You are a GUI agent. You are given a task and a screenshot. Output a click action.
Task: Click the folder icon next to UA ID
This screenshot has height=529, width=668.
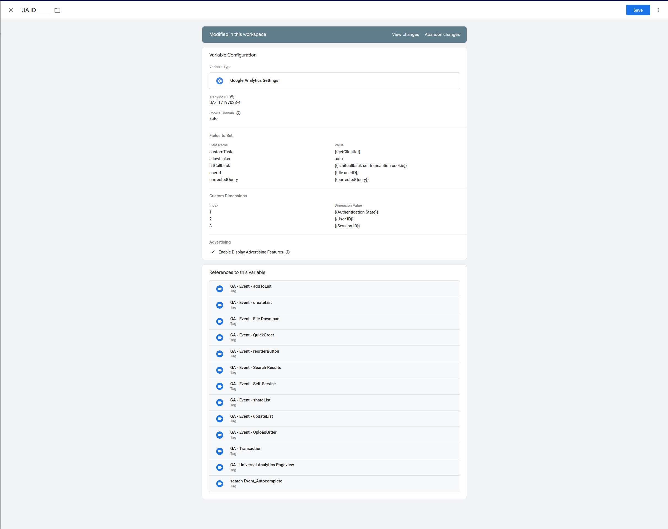tap(57, 10)
